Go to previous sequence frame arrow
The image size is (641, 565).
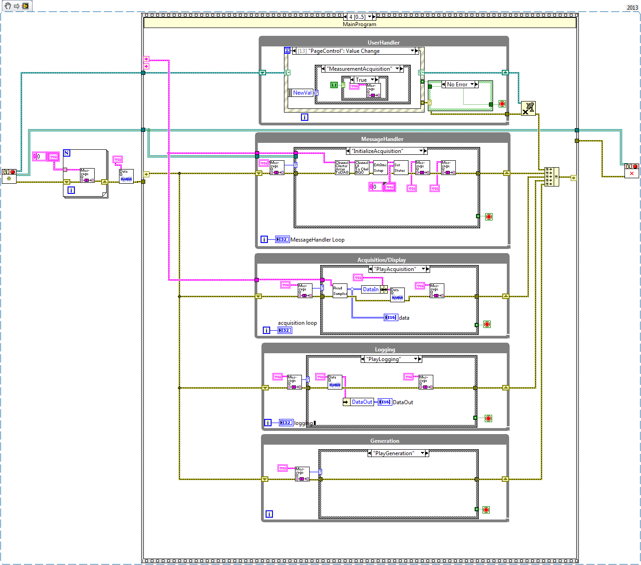pos(346,17)
